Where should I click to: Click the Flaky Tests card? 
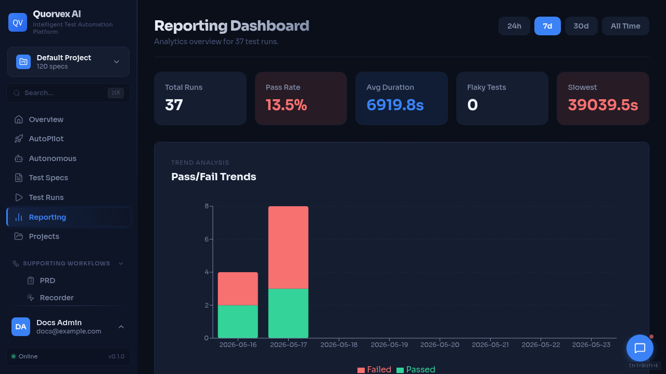point(502,98)
